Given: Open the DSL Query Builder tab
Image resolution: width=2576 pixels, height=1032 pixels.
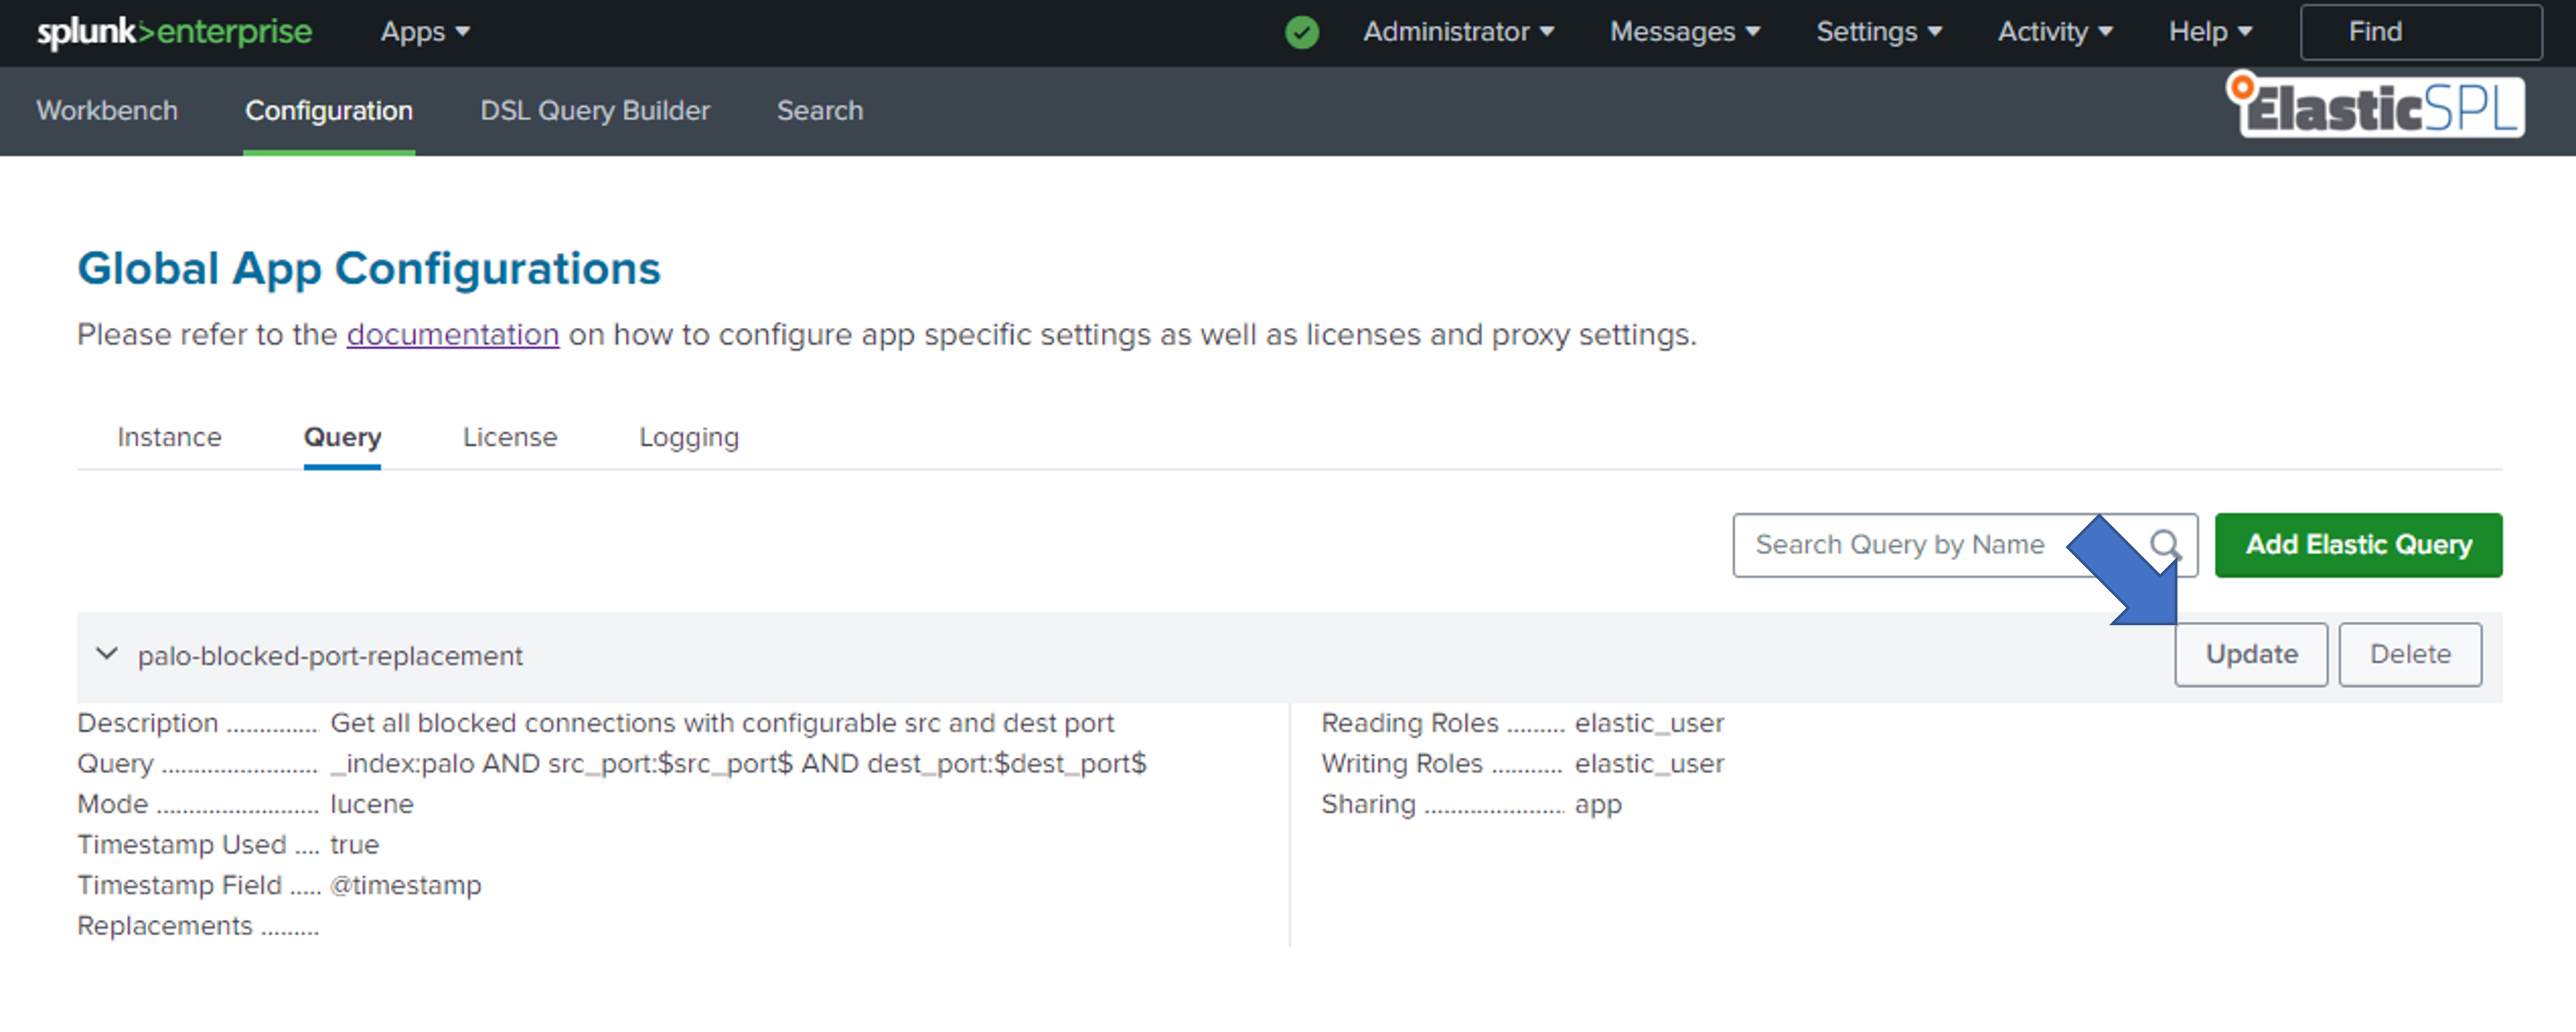Looking at the screenshot, I should coord(594,110).
